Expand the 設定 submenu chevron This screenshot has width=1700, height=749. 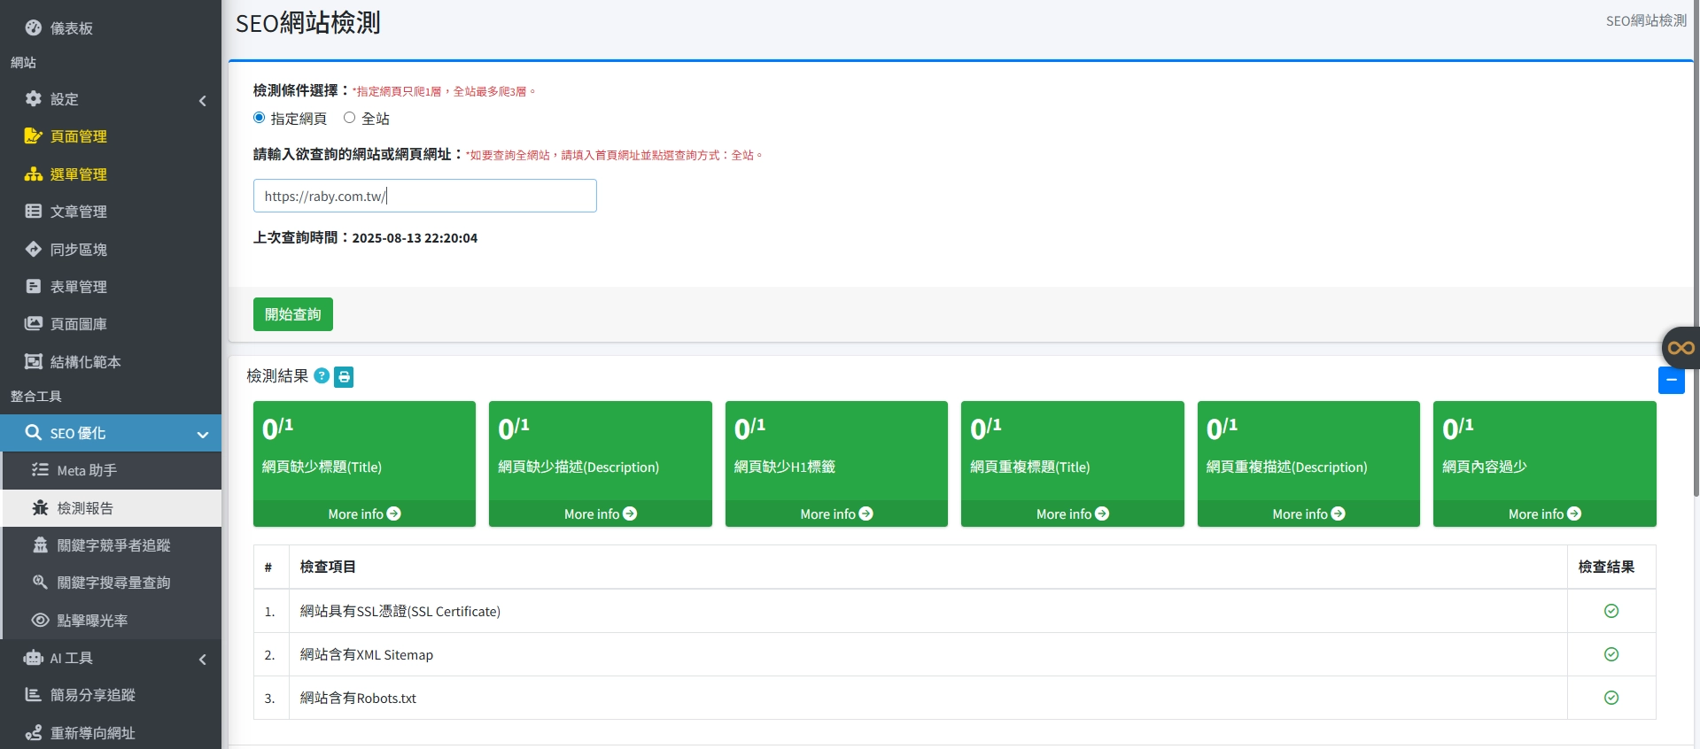click(x=202, y=100)
